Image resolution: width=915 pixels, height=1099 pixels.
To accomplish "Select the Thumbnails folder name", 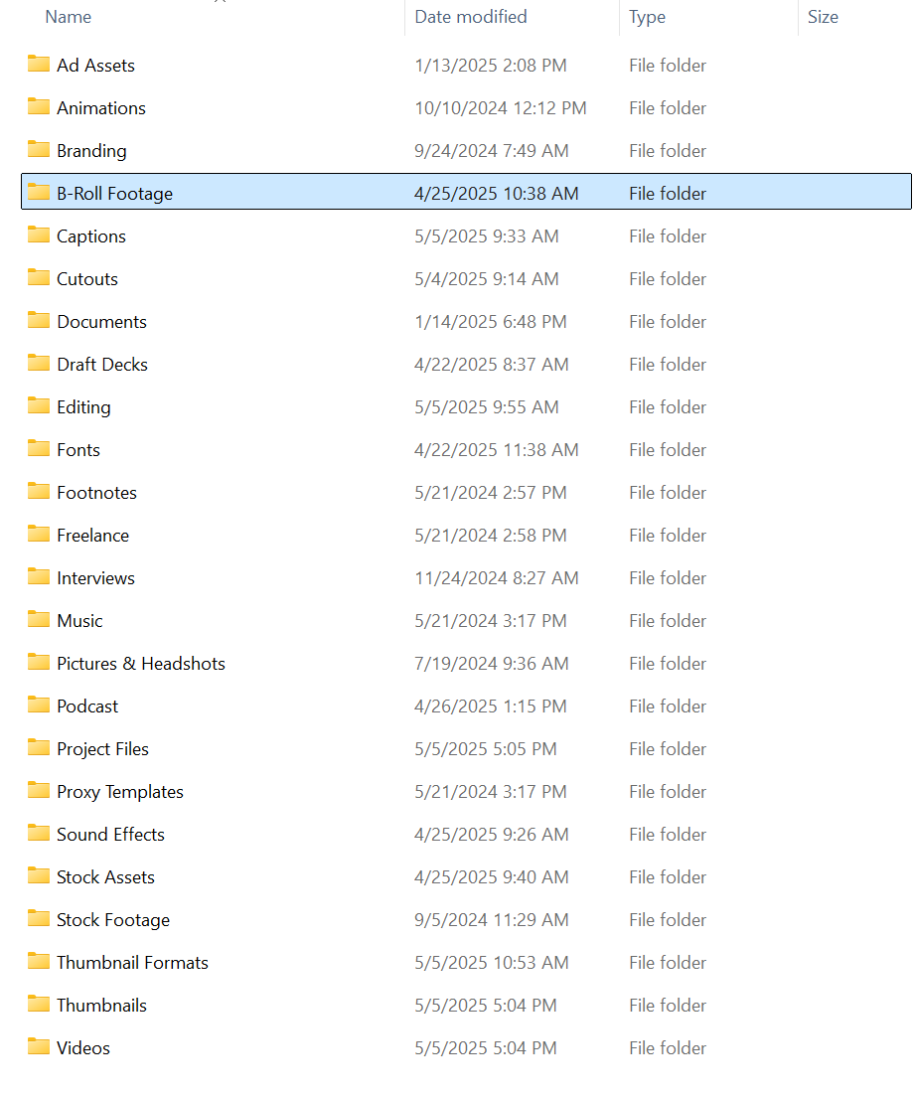I will (101, 1006).
